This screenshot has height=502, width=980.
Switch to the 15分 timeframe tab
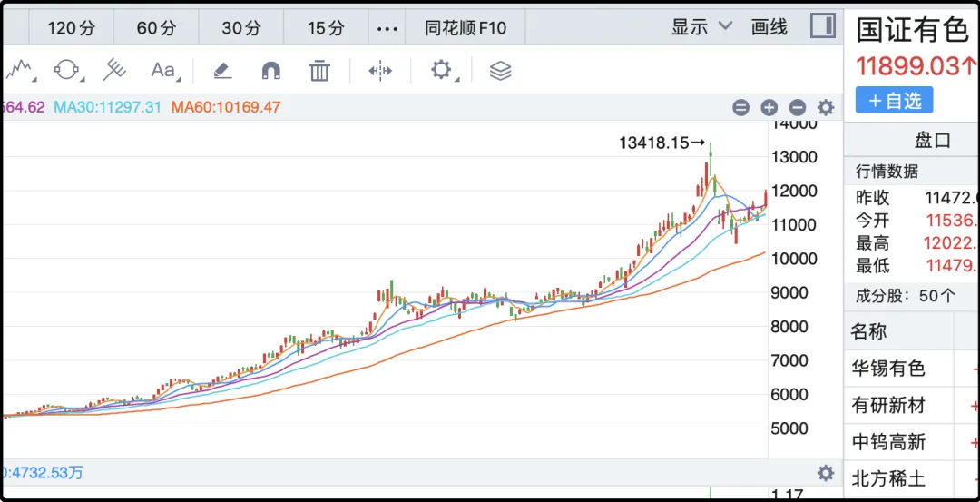tap(327, 28)
